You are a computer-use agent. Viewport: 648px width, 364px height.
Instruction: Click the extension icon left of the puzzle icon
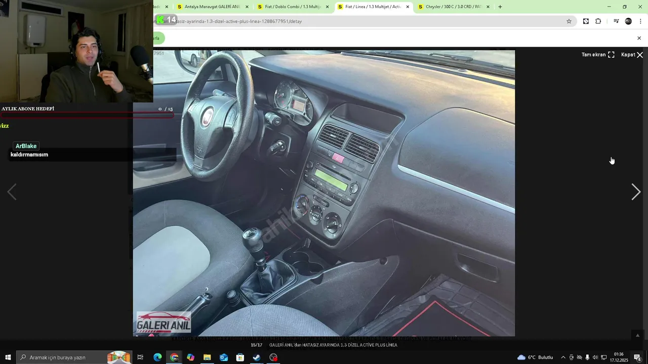(586, 21)
